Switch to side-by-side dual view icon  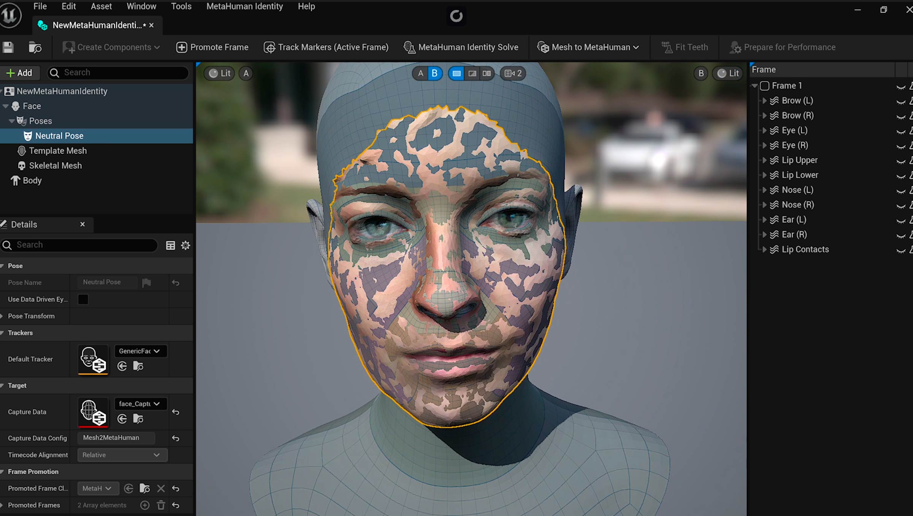coord(487,73)
